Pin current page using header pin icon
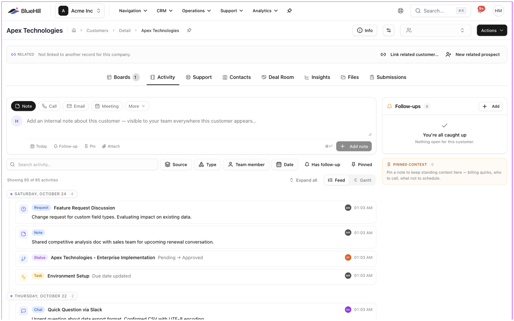The width and height of the screenshot is (514, 321). click(x=289, y=11)
